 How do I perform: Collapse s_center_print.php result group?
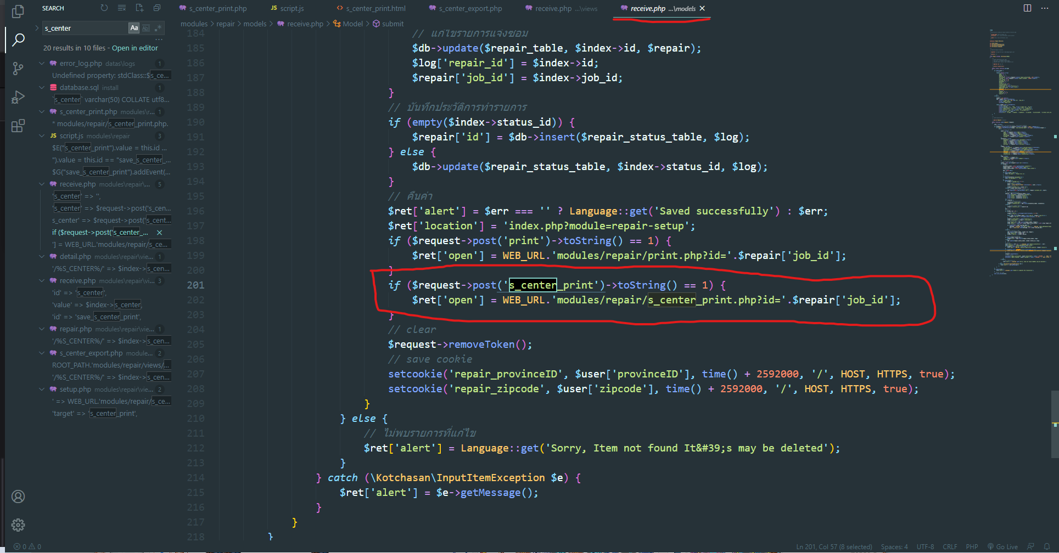click(x=42, y=112)
